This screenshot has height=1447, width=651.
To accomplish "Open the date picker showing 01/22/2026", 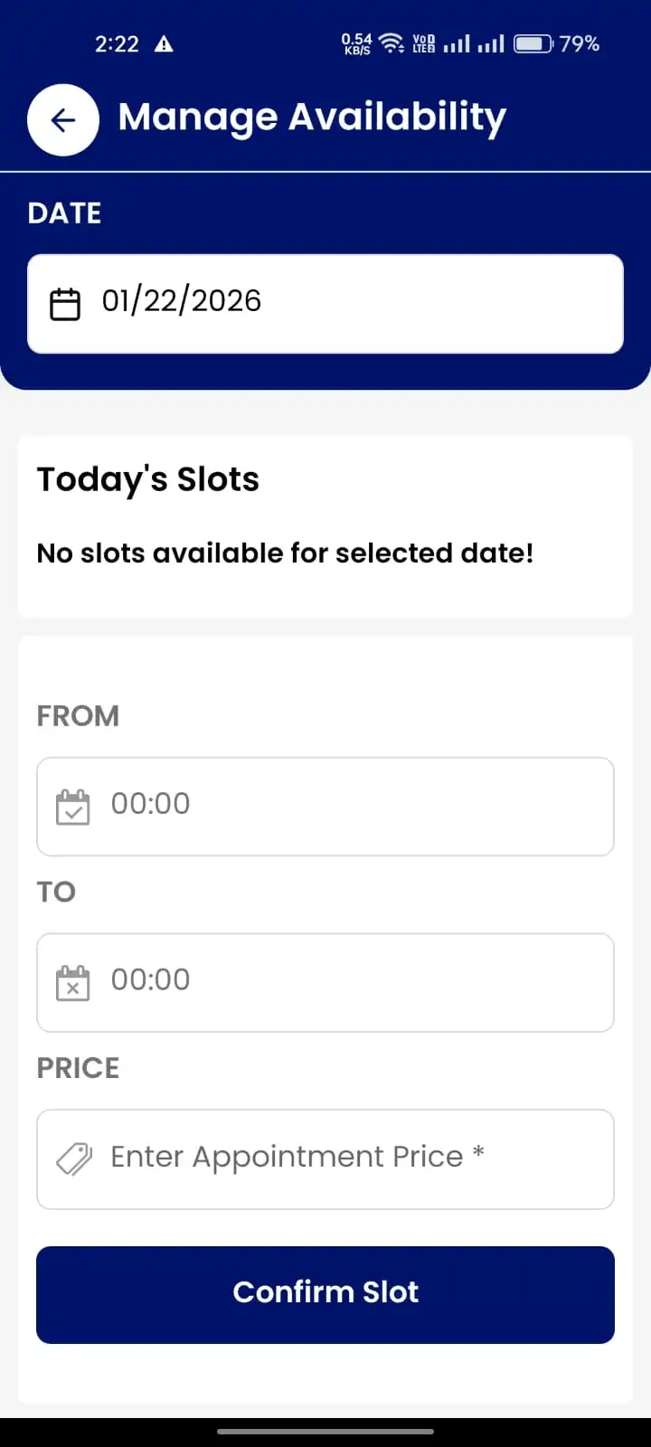I will (325, 304).
